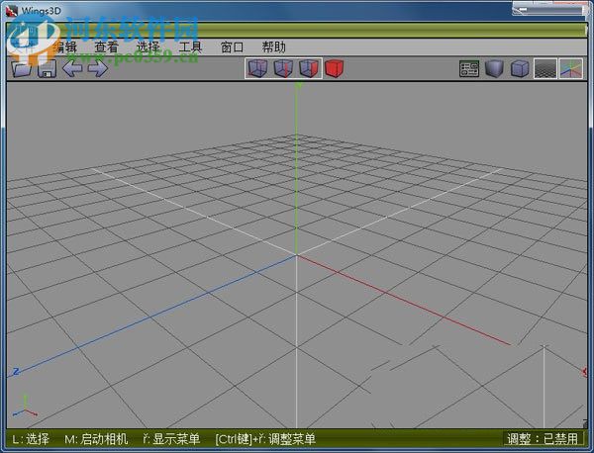Image resolution: width=594 pixels, height=453 pixels.
Task: Toggle flat shaded cube view icon
Action: [494, 69]
